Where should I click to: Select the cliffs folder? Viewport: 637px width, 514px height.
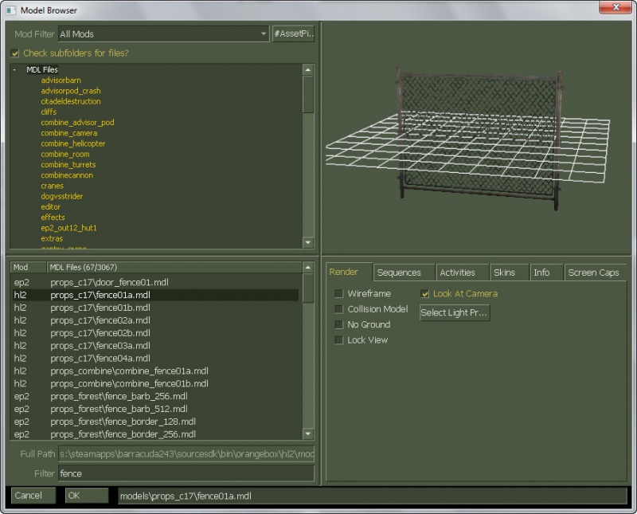pos(49,112)
